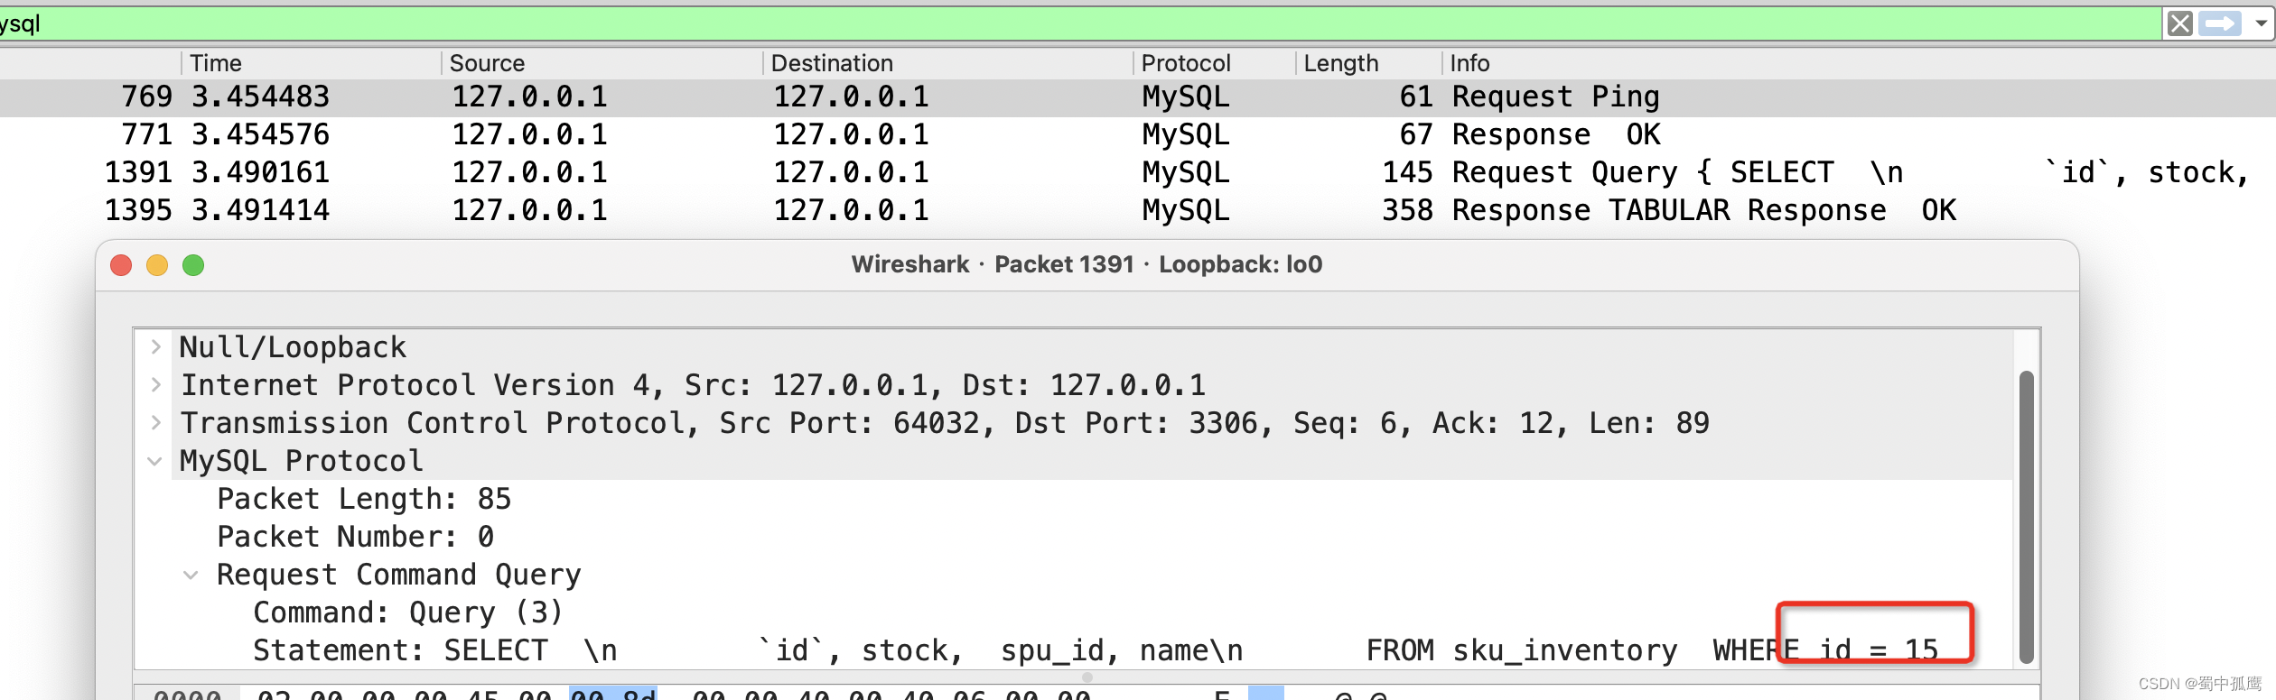Screen dimensions: 2276x700
Task: Clear the display filter with the X icon
Action: (x=2179, y=23)
